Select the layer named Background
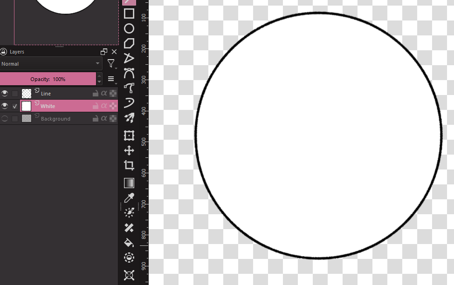 [x=55, y=119]
